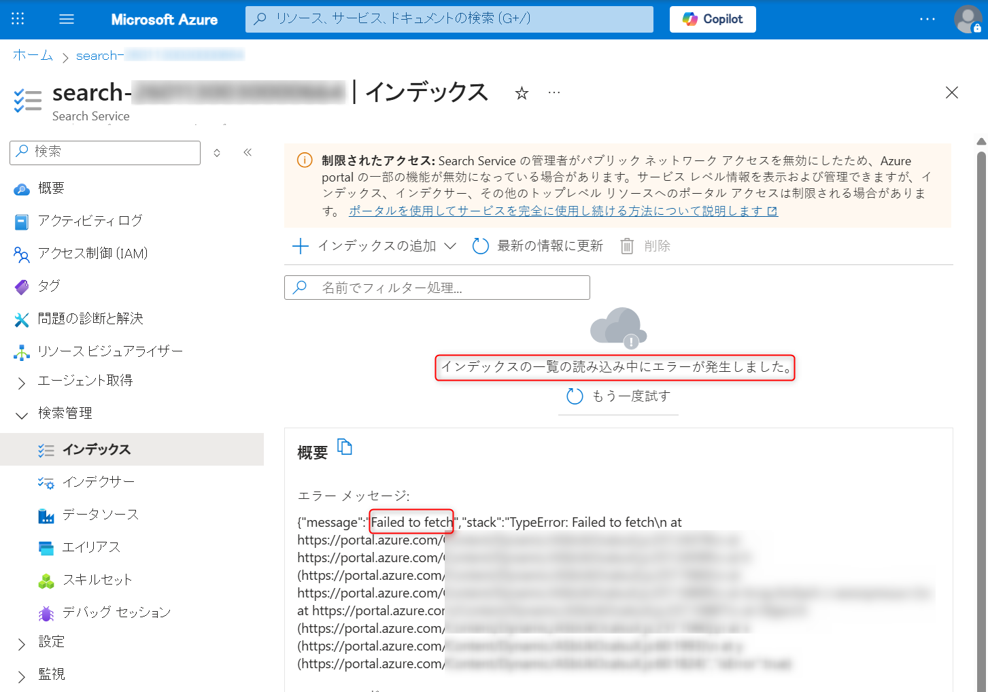Open デバッグ セッション from the sidebar
This screenshot has width=988, height=692.
point(116,612)
